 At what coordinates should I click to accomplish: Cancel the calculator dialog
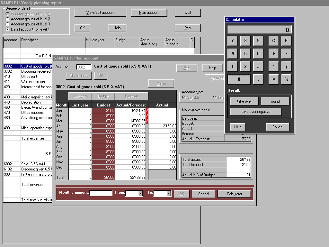pos(278,127)
